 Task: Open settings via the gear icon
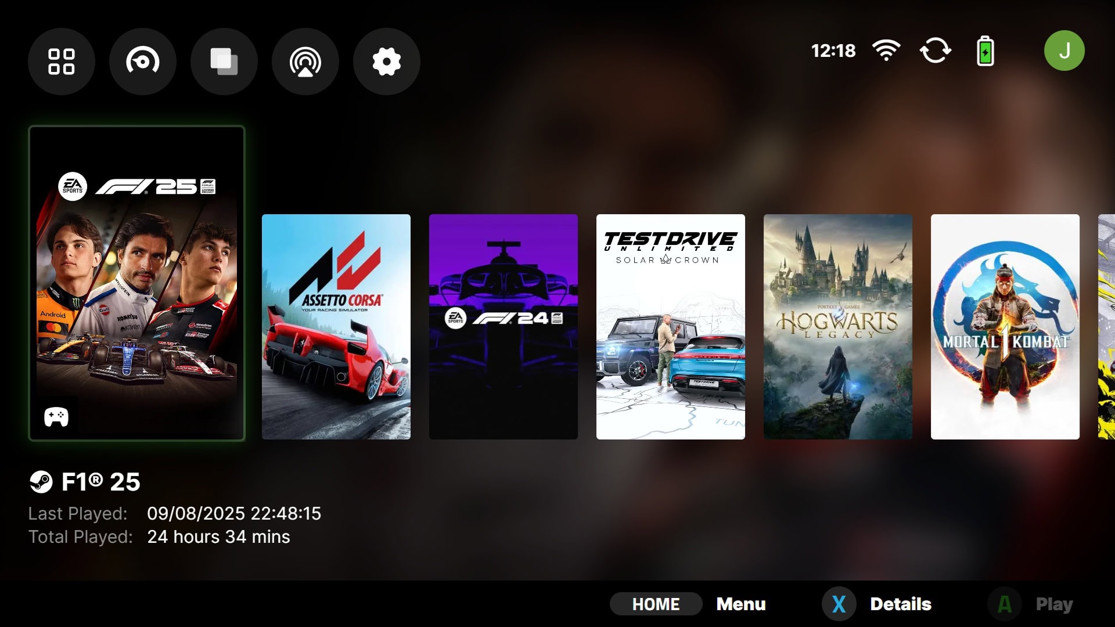tap(387, 62)
